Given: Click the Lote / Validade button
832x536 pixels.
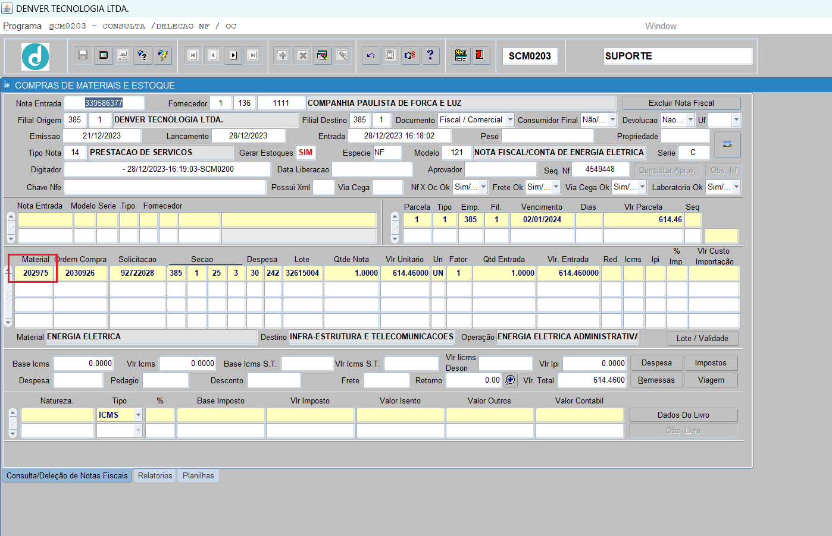Looking at the screenshot, I should click(x=702, y=338).
